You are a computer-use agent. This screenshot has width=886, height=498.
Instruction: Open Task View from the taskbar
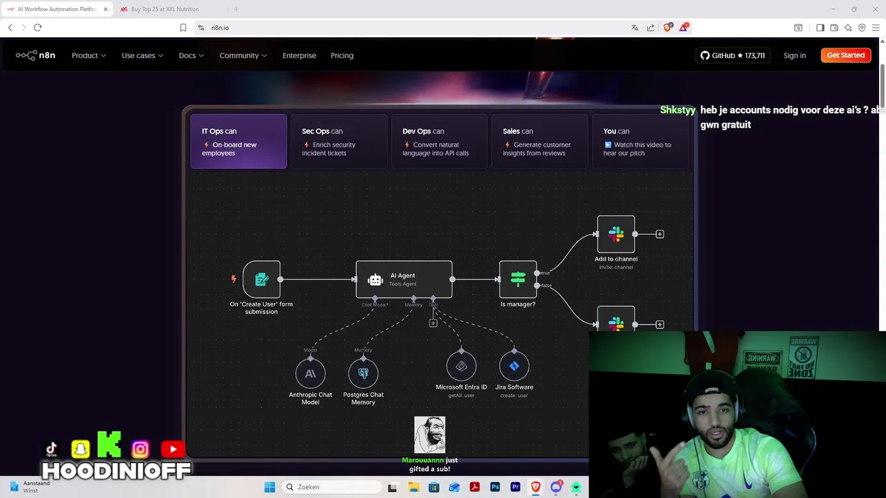(392, 487)
